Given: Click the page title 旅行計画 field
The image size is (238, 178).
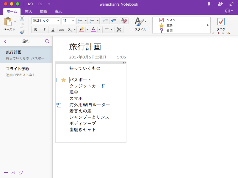Looking at the screenshot, I should tap(85, 47).
